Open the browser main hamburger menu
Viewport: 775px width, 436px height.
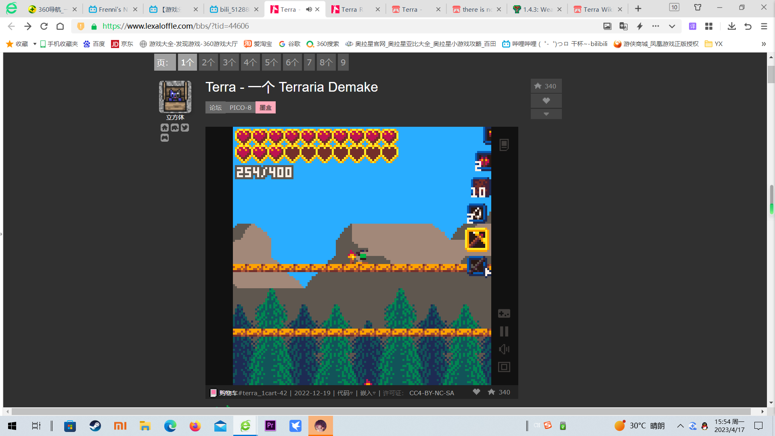click(764, 26)
